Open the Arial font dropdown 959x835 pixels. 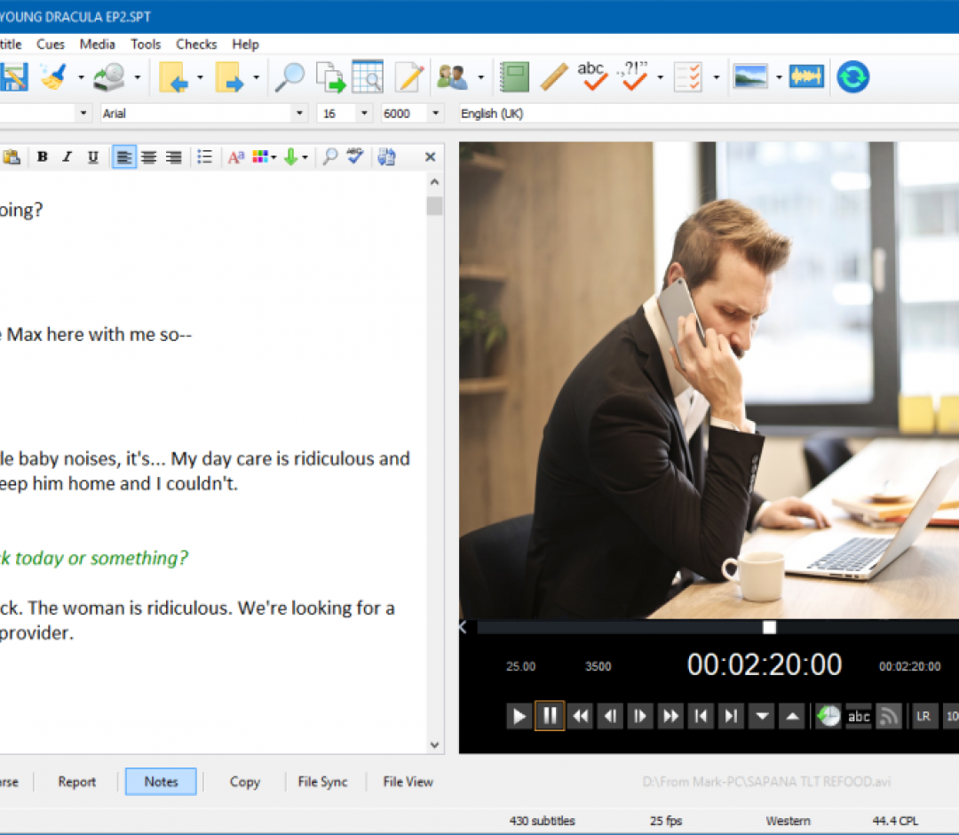[x=299, y=114]
